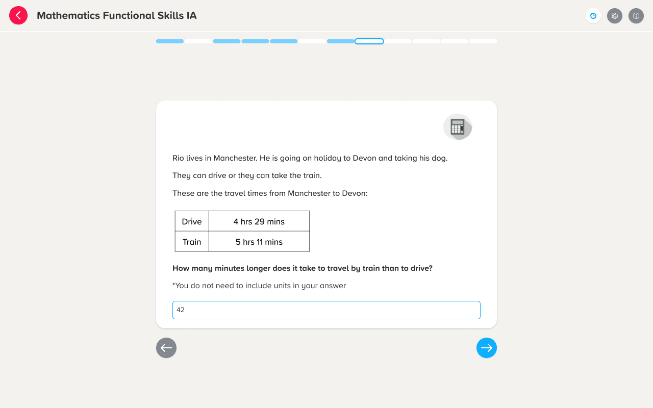Click the answer box containing 42
Screen dimensions: 653x408
point(326,310)
